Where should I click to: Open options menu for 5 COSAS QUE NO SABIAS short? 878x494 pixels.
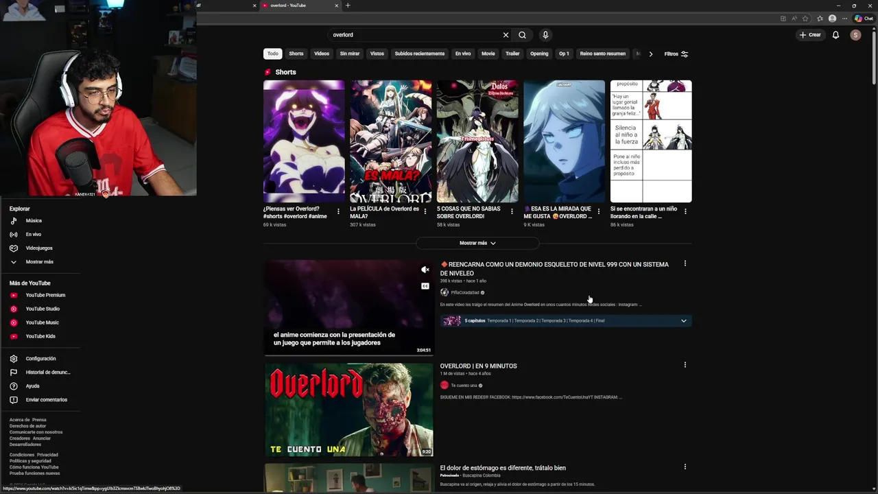[512, 211]
